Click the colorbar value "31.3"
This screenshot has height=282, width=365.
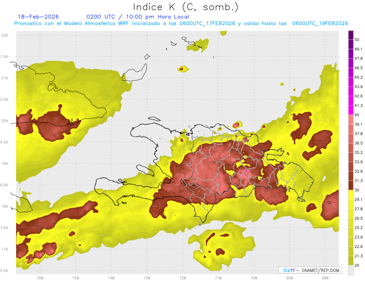[x=359, y=181]
